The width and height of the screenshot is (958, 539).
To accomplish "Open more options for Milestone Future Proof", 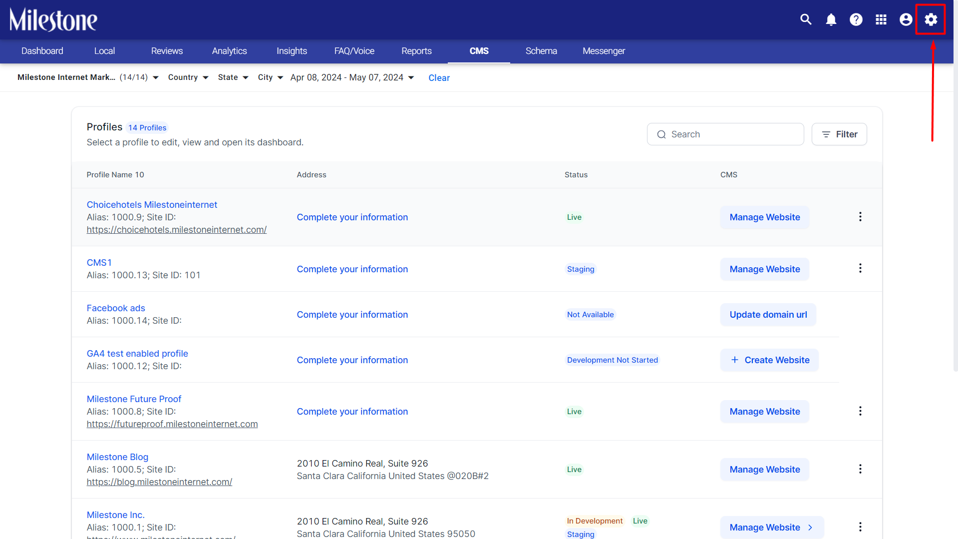I will point(860,411).
